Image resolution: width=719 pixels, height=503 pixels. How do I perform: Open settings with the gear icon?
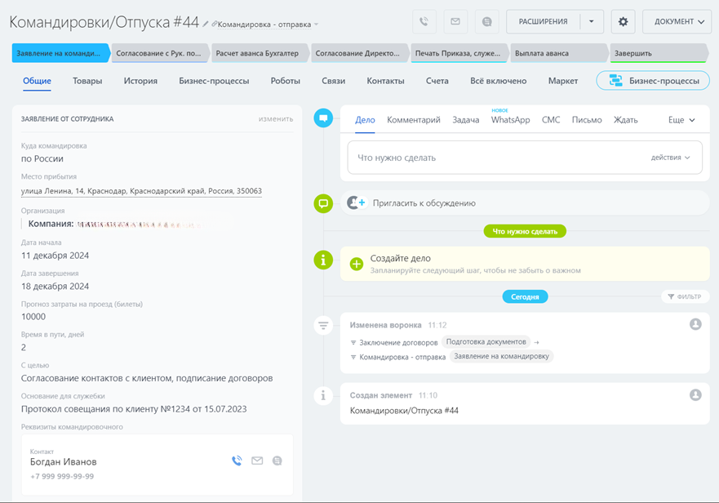point(624,22)
